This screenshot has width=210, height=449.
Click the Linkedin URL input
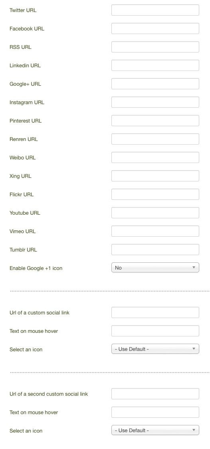point(155,65)
